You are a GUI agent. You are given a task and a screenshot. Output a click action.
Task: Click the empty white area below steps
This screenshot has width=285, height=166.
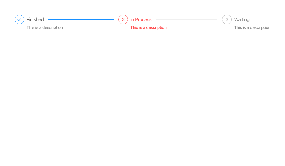tap(142, 95)
